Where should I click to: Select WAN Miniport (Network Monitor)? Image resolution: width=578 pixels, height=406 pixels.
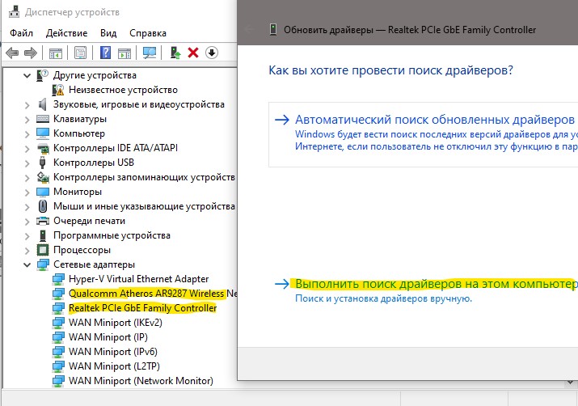[x=141, y=381]
